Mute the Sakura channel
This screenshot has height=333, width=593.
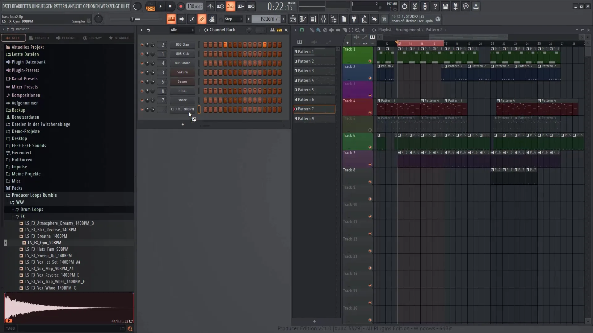pos(142,72)
